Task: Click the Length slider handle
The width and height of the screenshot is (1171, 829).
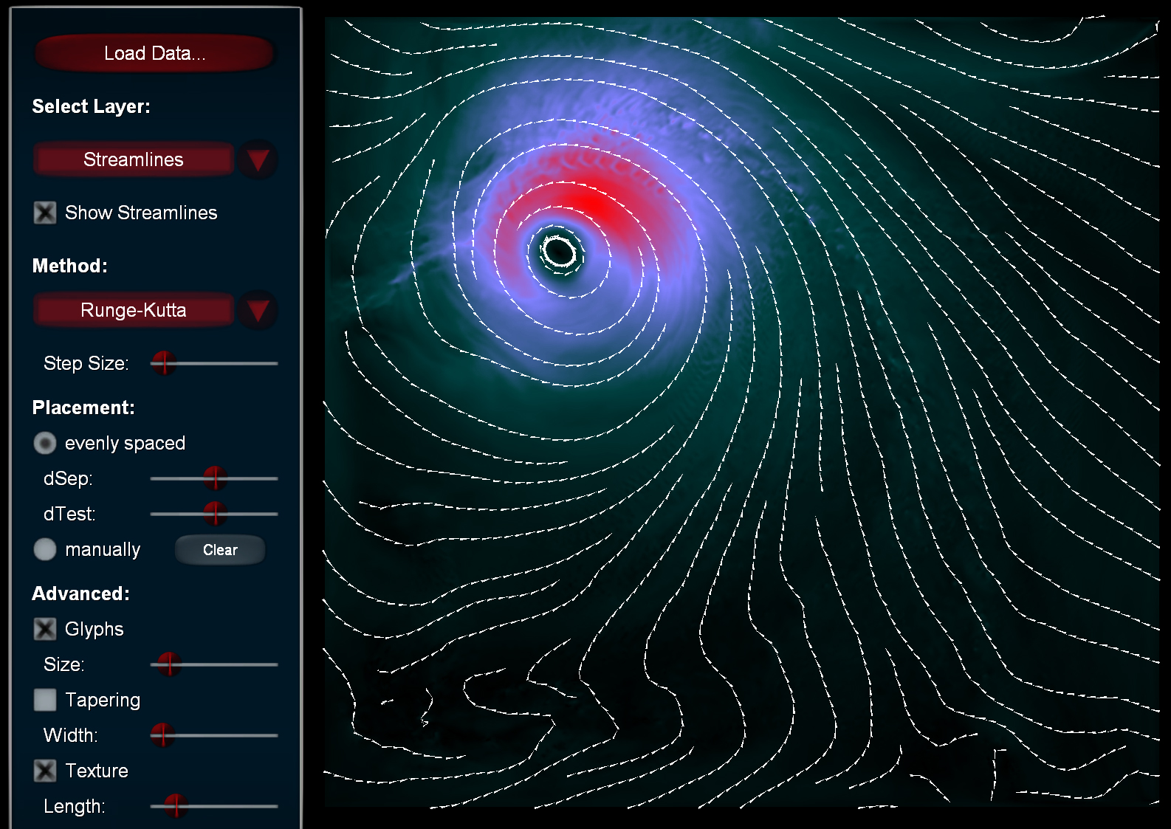Action: click(176, 806)
